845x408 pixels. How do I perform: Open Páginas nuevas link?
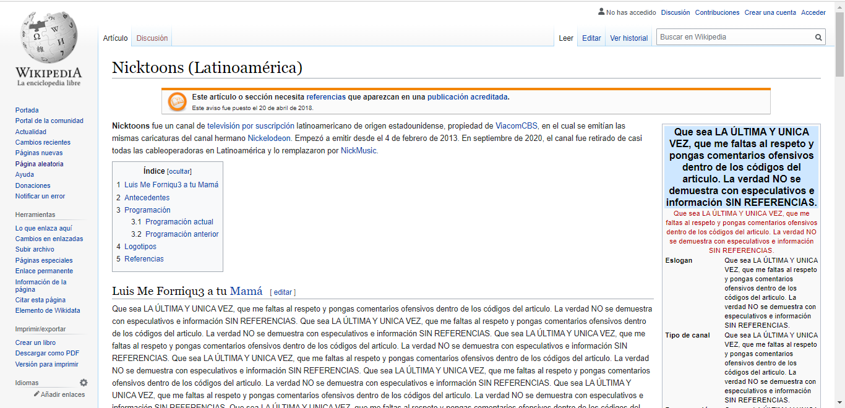click(x=39, y=153)
